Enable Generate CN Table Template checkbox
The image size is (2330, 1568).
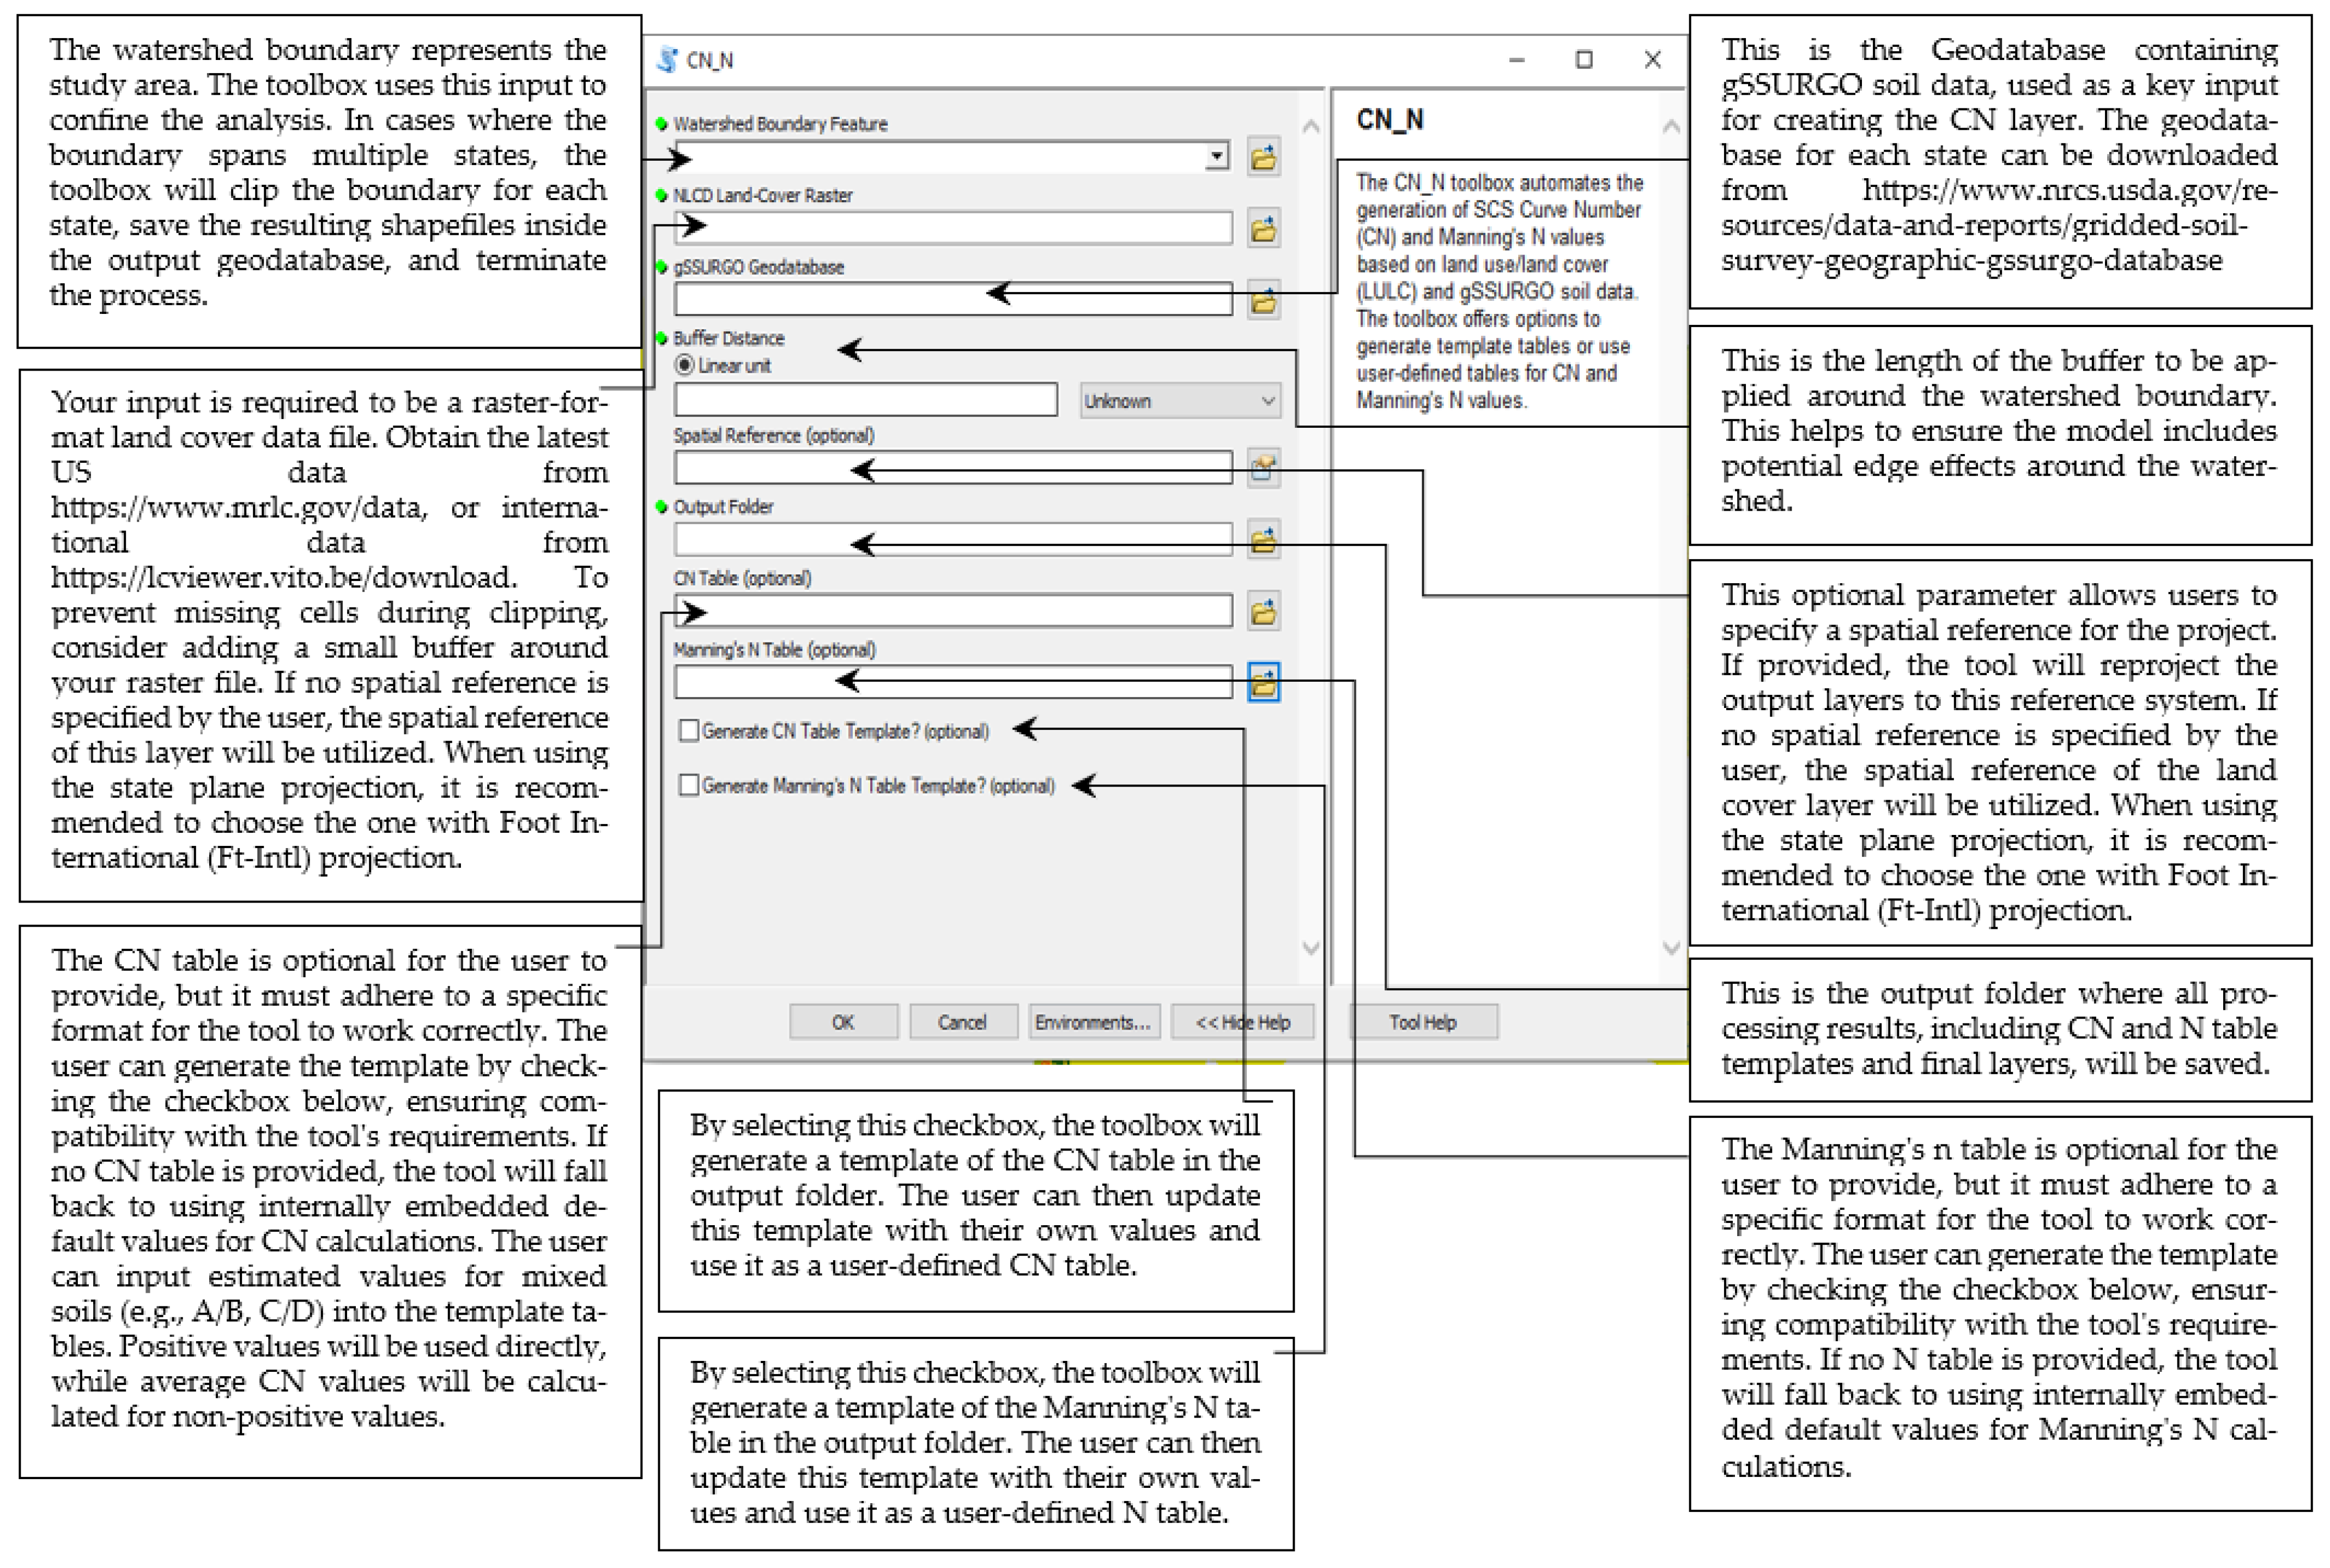pos(689,731)
